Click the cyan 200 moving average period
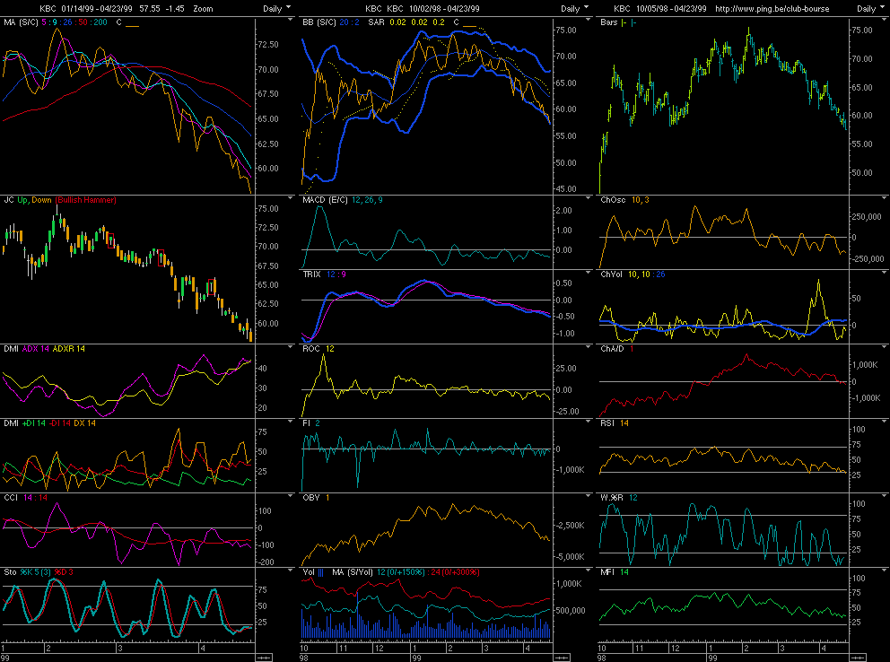 tap(100, 22)
